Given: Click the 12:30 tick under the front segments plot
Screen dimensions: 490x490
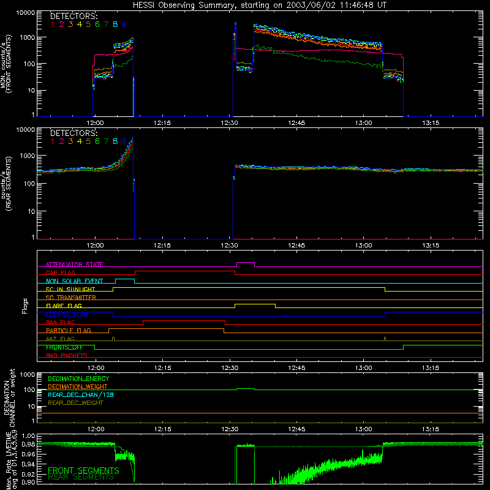Looking at the screenshot, I should [x=229, y=123].
